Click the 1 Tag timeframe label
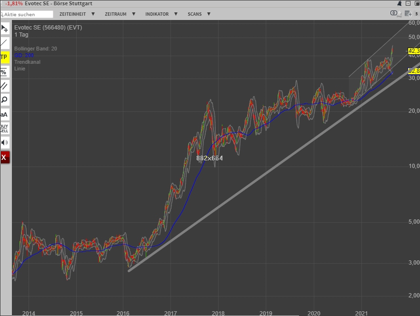This screenshot has width=420, height=316. tap(21, 35)
